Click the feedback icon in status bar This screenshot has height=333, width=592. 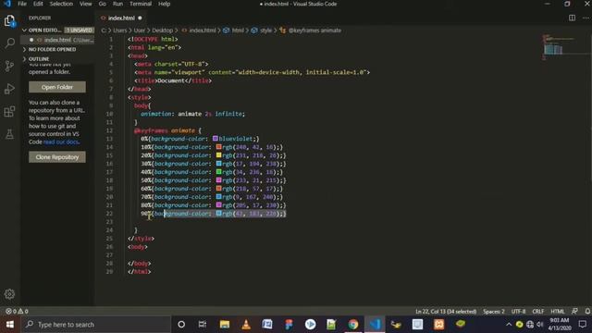click(x=574, y=311)
